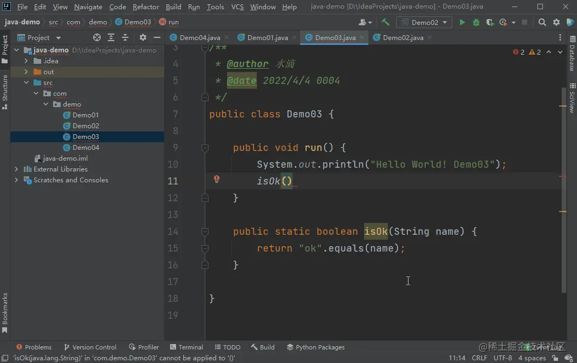Viewport: 577px width, 363px height.
Task: Click the CRLF line separator entry
Action: (x=479, y=358)
